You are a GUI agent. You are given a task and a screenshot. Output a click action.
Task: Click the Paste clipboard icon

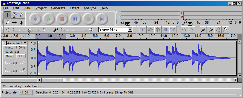click(x=158, y=30)
